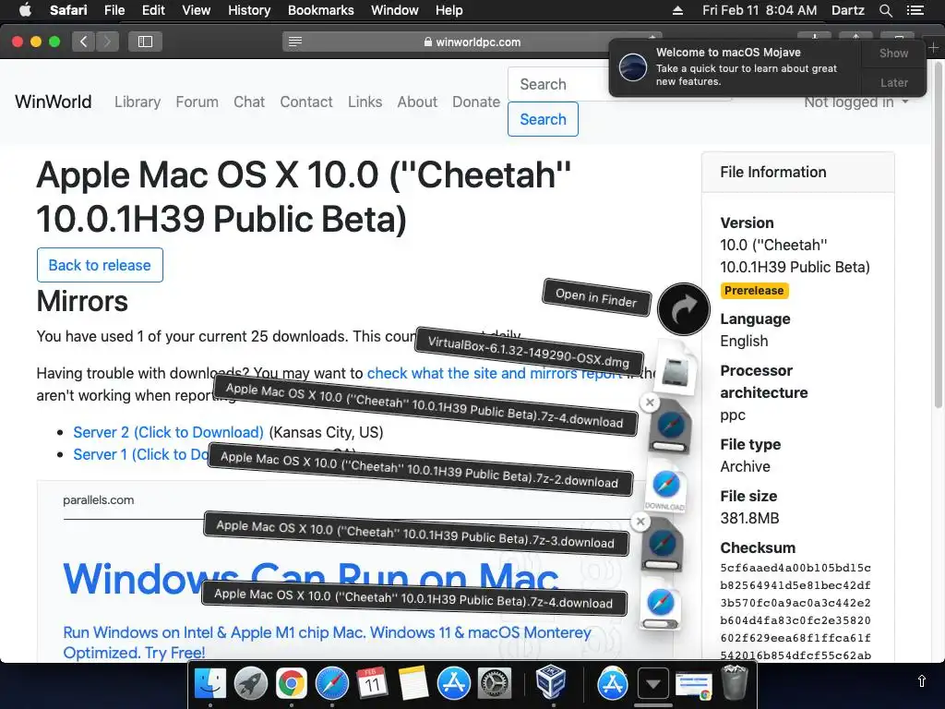The image size is (945, 709).
Task: Go back with Safari back arrow
Action: (83, 42)
